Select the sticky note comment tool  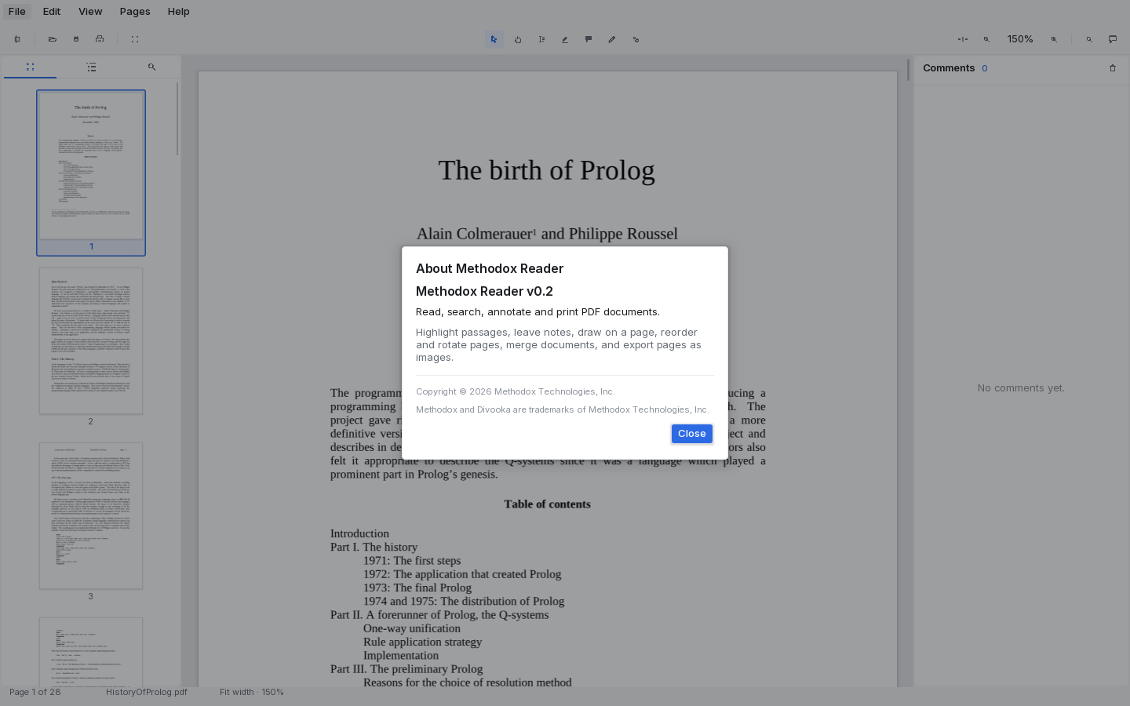point(589,39)
